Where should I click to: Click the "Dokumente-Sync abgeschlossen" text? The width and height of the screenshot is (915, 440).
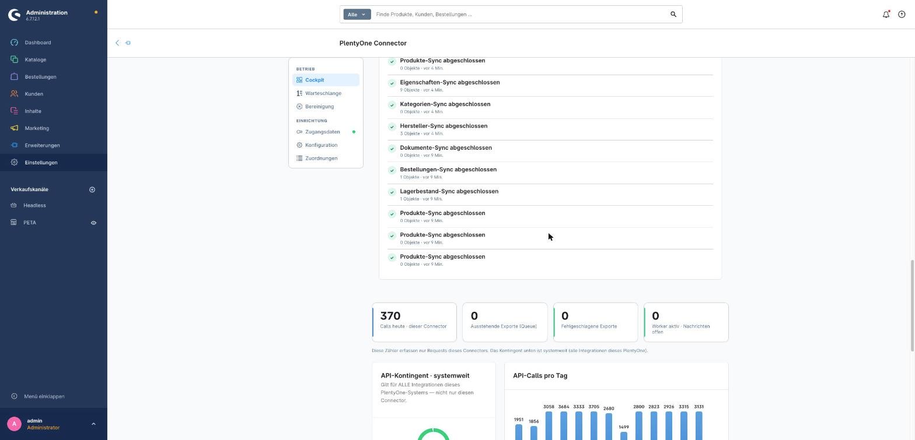click(x=446, y=148)
